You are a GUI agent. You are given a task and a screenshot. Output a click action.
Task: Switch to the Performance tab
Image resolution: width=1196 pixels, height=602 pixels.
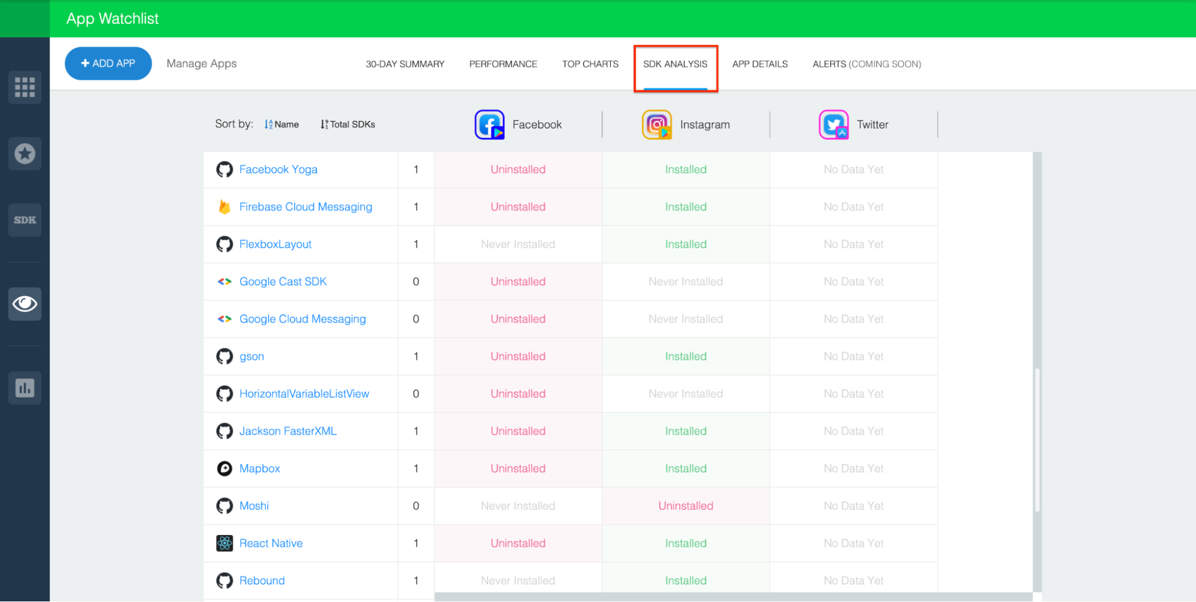coord(503,64)
